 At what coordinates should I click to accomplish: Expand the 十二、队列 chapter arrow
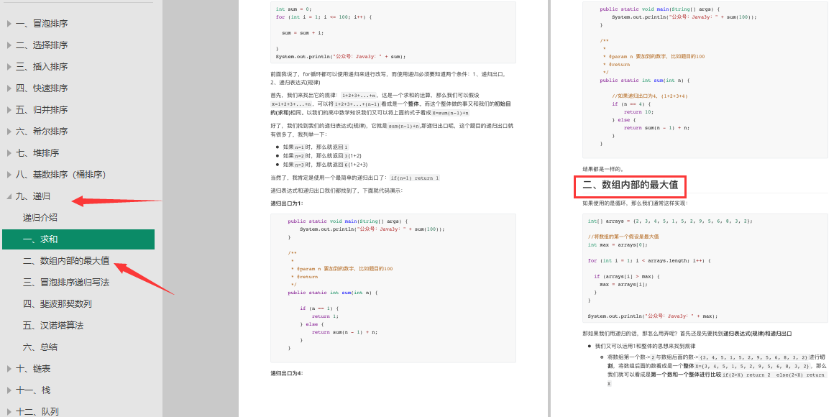[9, 412]
